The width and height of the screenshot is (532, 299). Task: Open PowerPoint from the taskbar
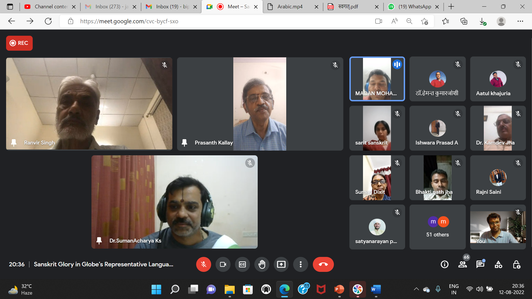tap(339, 289)
